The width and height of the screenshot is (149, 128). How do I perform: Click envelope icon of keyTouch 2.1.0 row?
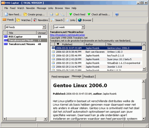tap(53, 55)
